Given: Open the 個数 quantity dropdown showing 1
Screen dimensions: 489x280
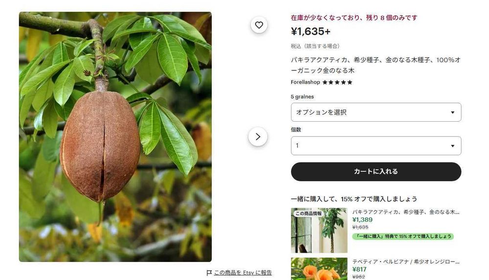Looking at the screenshot, I should click(376, 146).
